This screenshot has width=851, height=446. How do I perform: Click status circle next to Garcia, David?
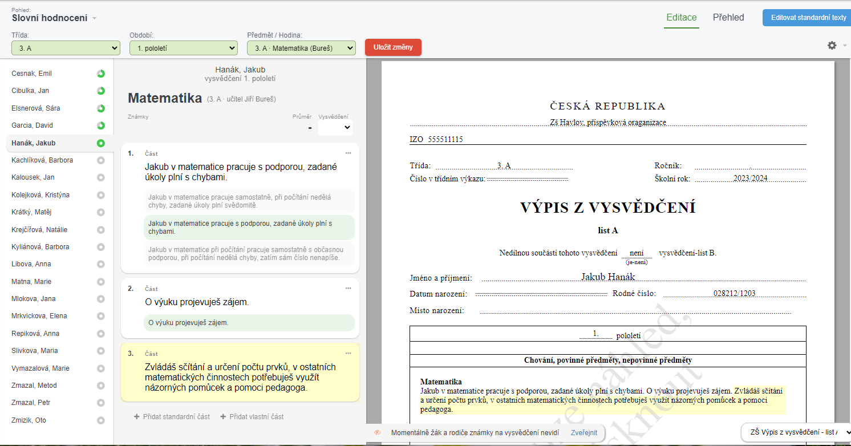101,125
